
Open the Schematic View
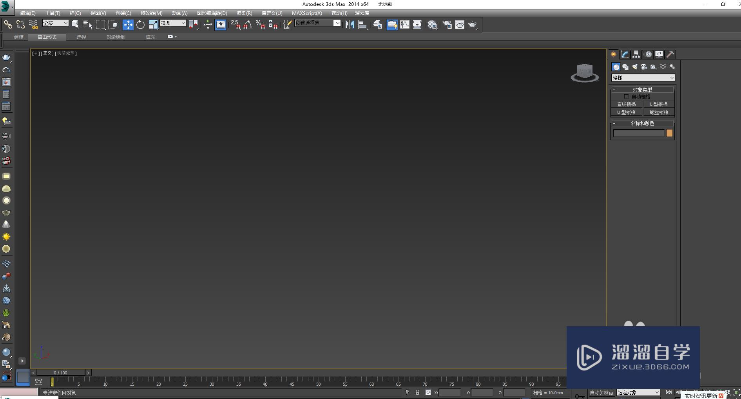[417, 25]
